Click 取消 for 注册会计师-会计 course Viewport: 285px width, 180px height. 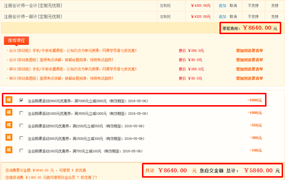coord(233,6)
